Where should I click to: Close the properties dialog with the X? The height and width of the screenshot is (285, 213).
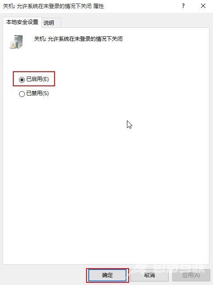click(x=203, y=6)
